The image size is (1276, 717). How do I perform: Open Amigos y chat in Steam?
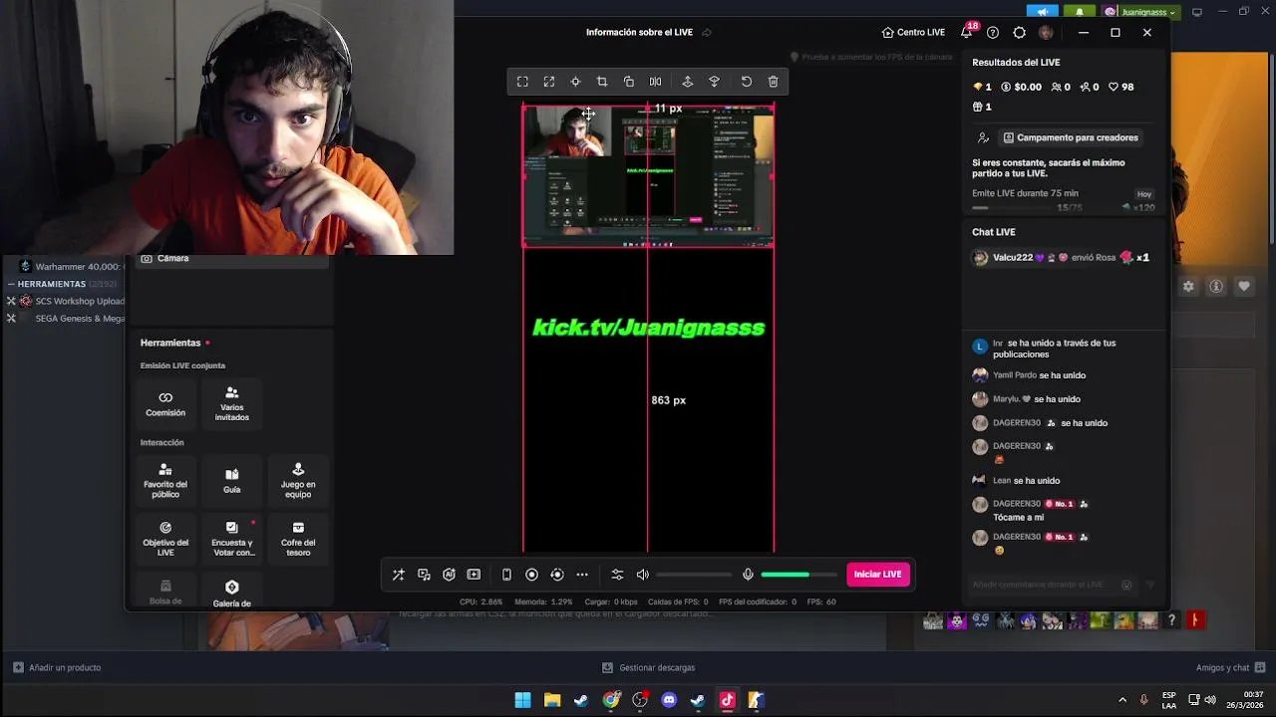(1230, 667)
